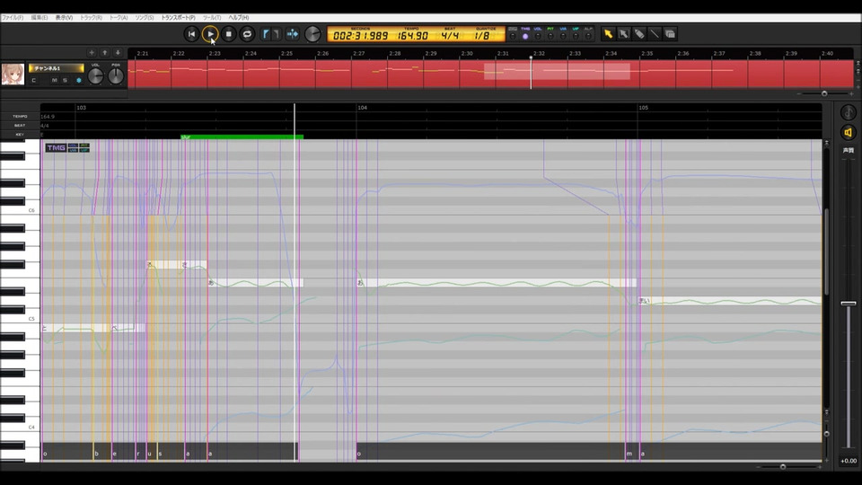Open the ファイル(F) menu
The image size is (862, 485).
tap(13, 18)
